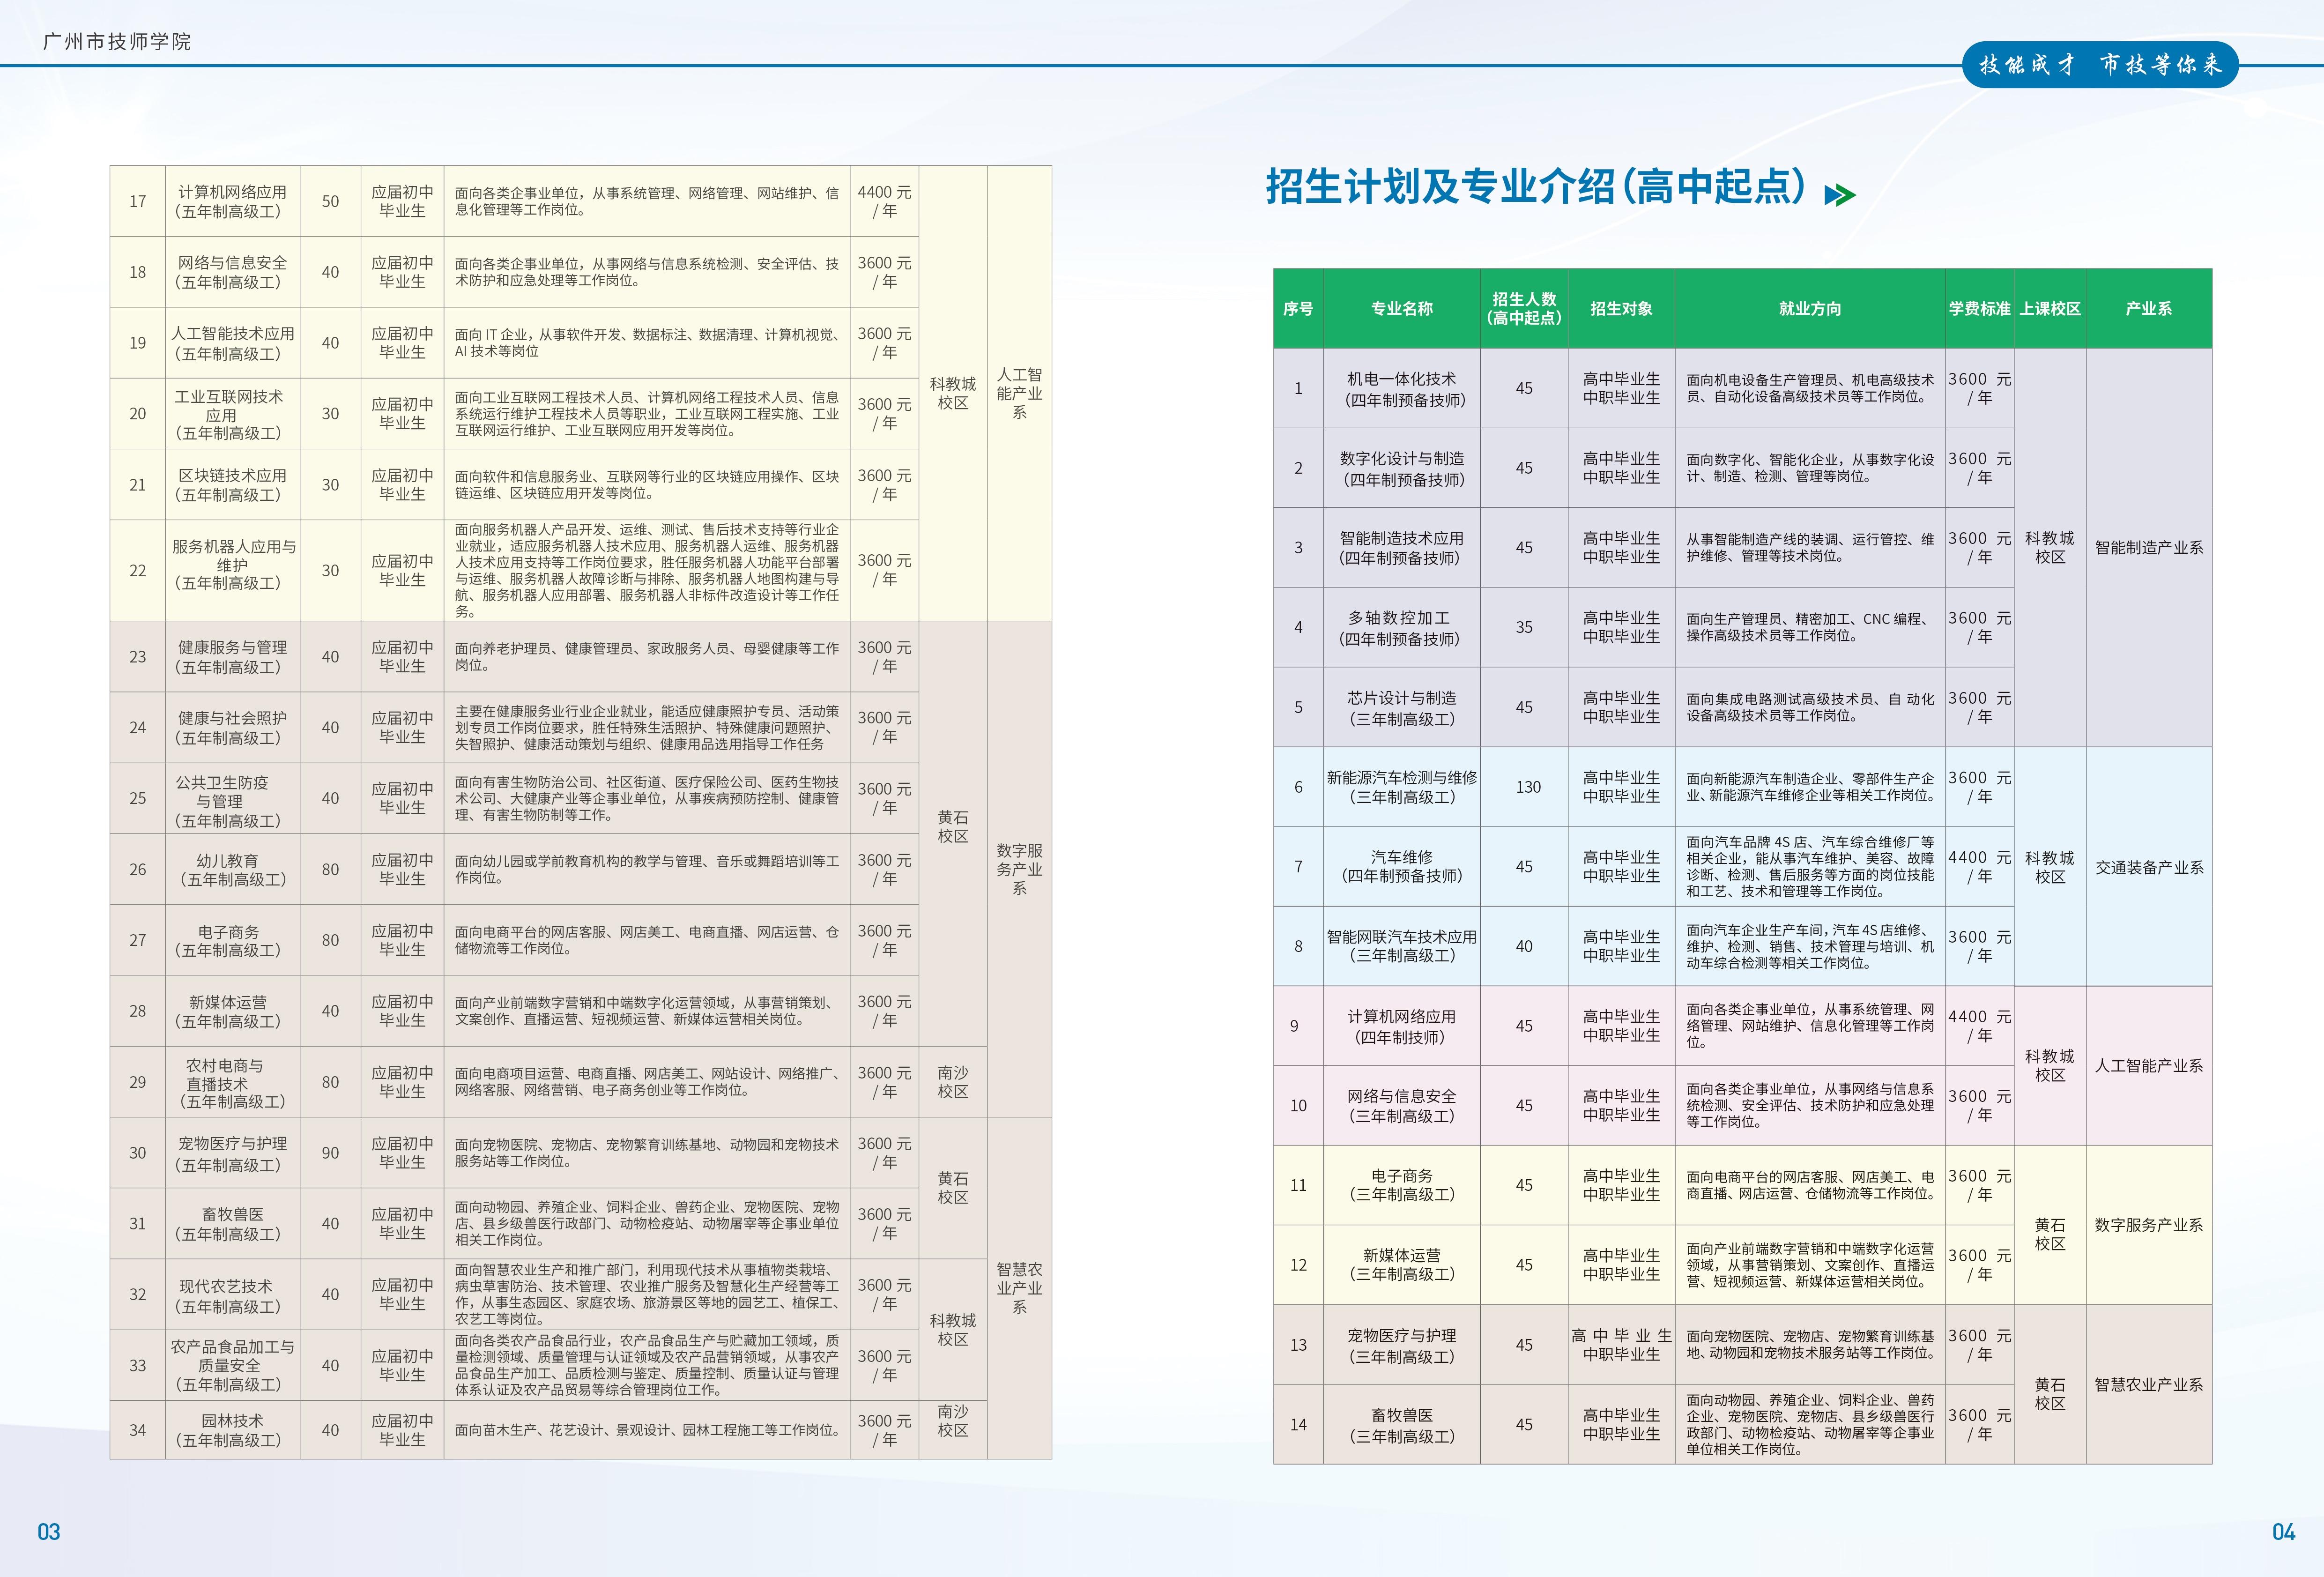Select the cell 机电一体化技术(四年制预备技师)
Image resolution: width=2324 pixels, height=1577 pixels.
click(1401, 389)
